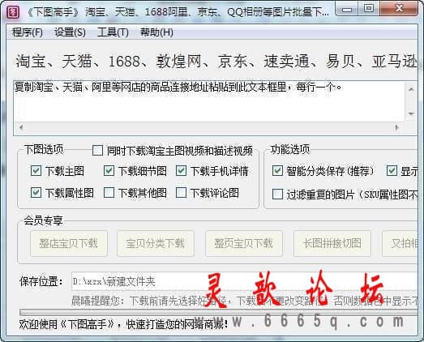Click the up arrow of URL box scrollbar
Image resolution: width=424 pixels, height=342 pixels.
tap(411, 89)
